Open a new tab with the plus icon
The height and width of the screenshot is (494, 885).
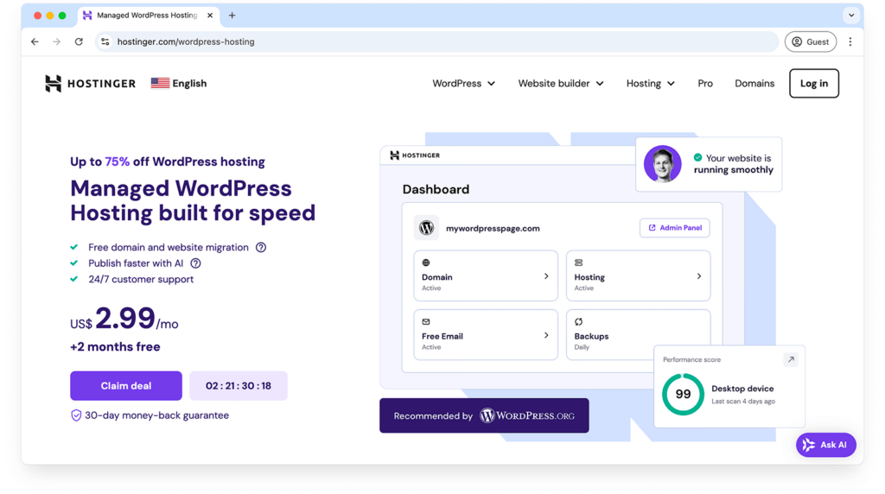pyautogui.click(x=232, y=16)
